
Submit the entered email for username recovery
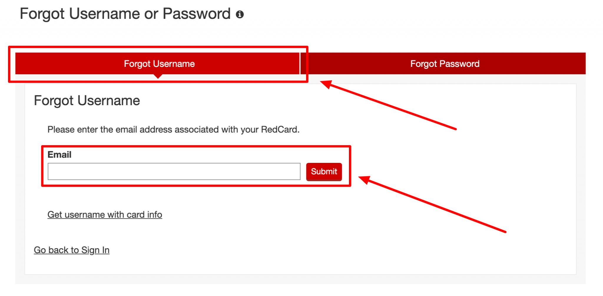[x=323, y=171]
